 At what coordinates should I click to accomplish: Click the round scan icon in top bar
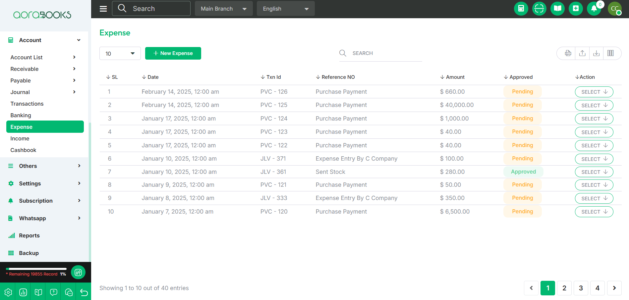coord(539,9)
